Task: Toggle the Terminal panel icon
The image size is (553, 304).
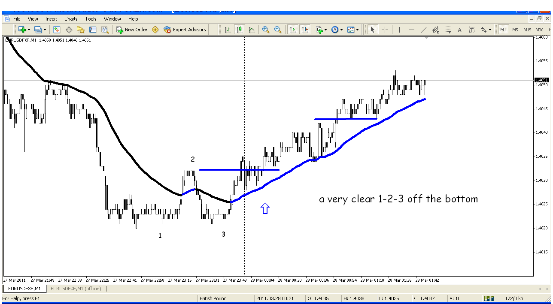Action: [93, 30]
